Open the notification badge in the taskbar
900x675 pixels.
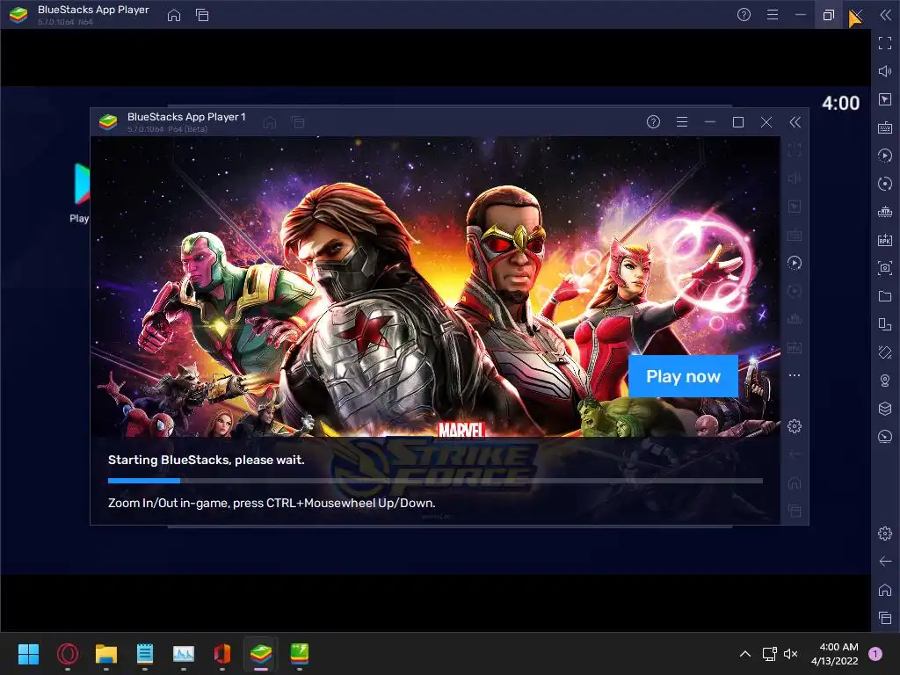(x=875, y=654)
